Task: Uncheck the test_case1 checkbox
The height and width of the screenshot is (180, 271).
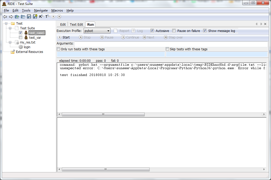Action: click(21, 33)
